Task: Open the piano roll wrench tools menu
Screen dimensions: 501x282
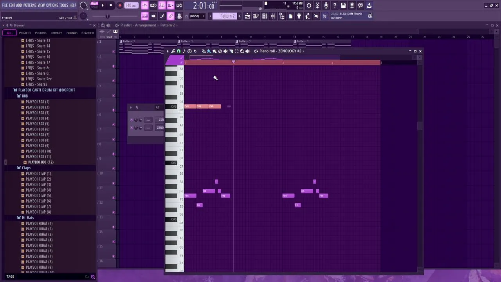Action: [173, 51]
